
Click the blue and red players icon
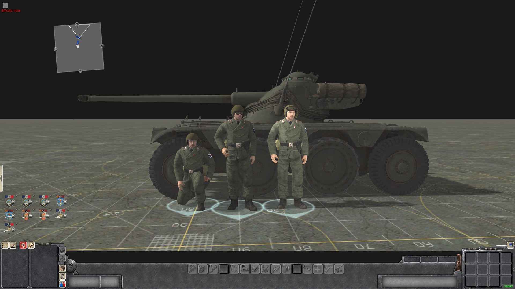(x=62, y=284)
